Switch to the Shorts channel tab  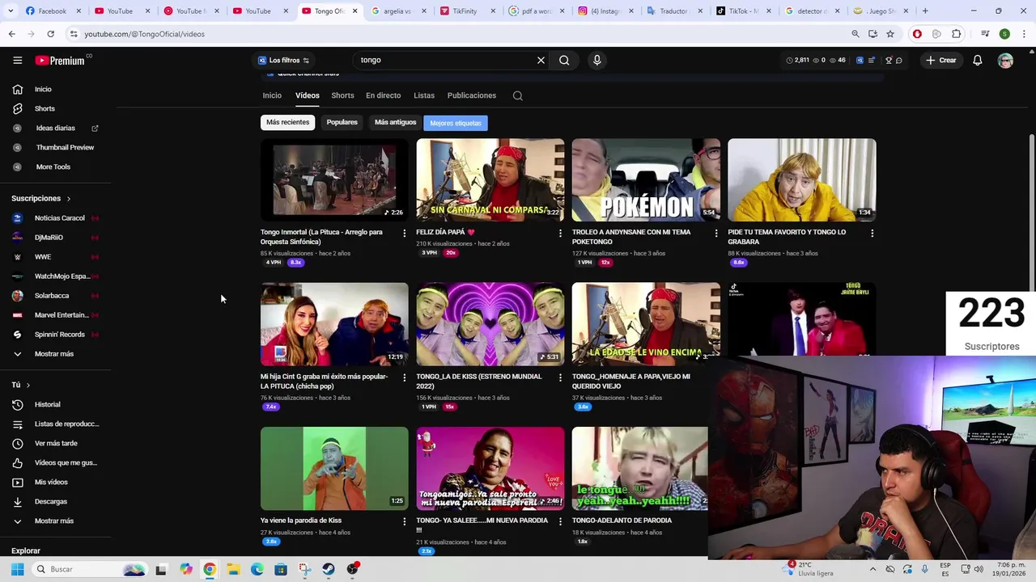tap(342, 95)
